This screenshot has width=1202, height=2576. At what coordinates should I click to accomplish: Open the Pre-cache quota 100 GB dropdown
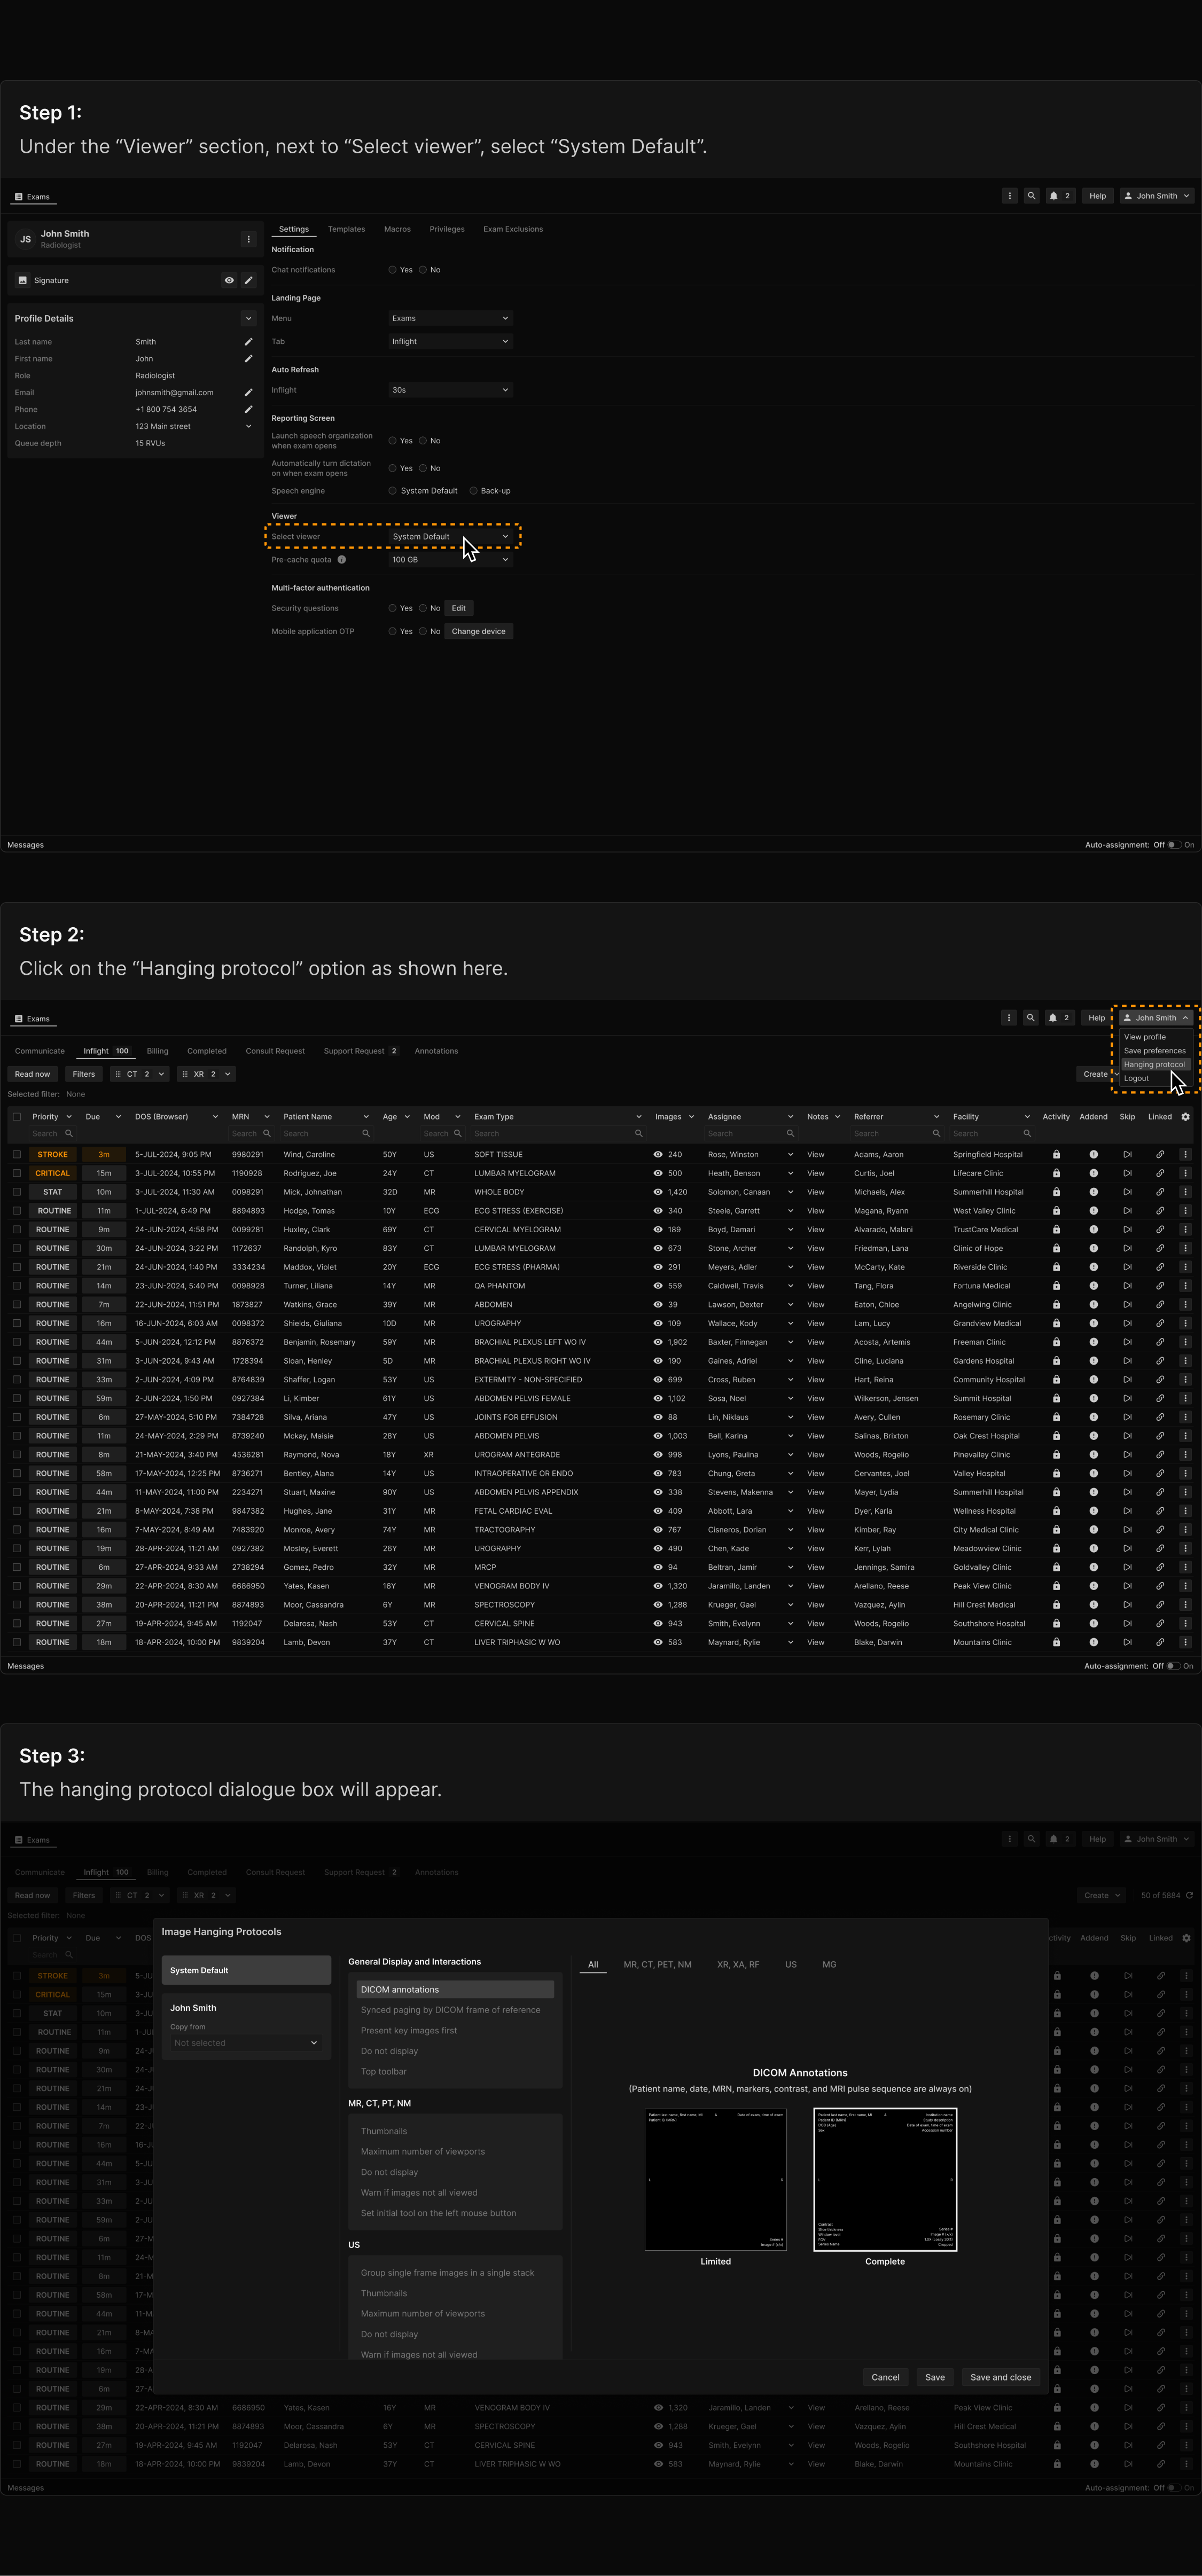[450, 560]
